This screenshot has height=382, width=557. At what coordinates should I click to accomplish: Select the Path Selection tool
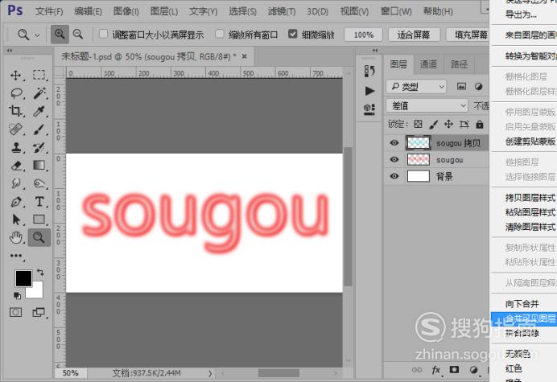point(16,220)
